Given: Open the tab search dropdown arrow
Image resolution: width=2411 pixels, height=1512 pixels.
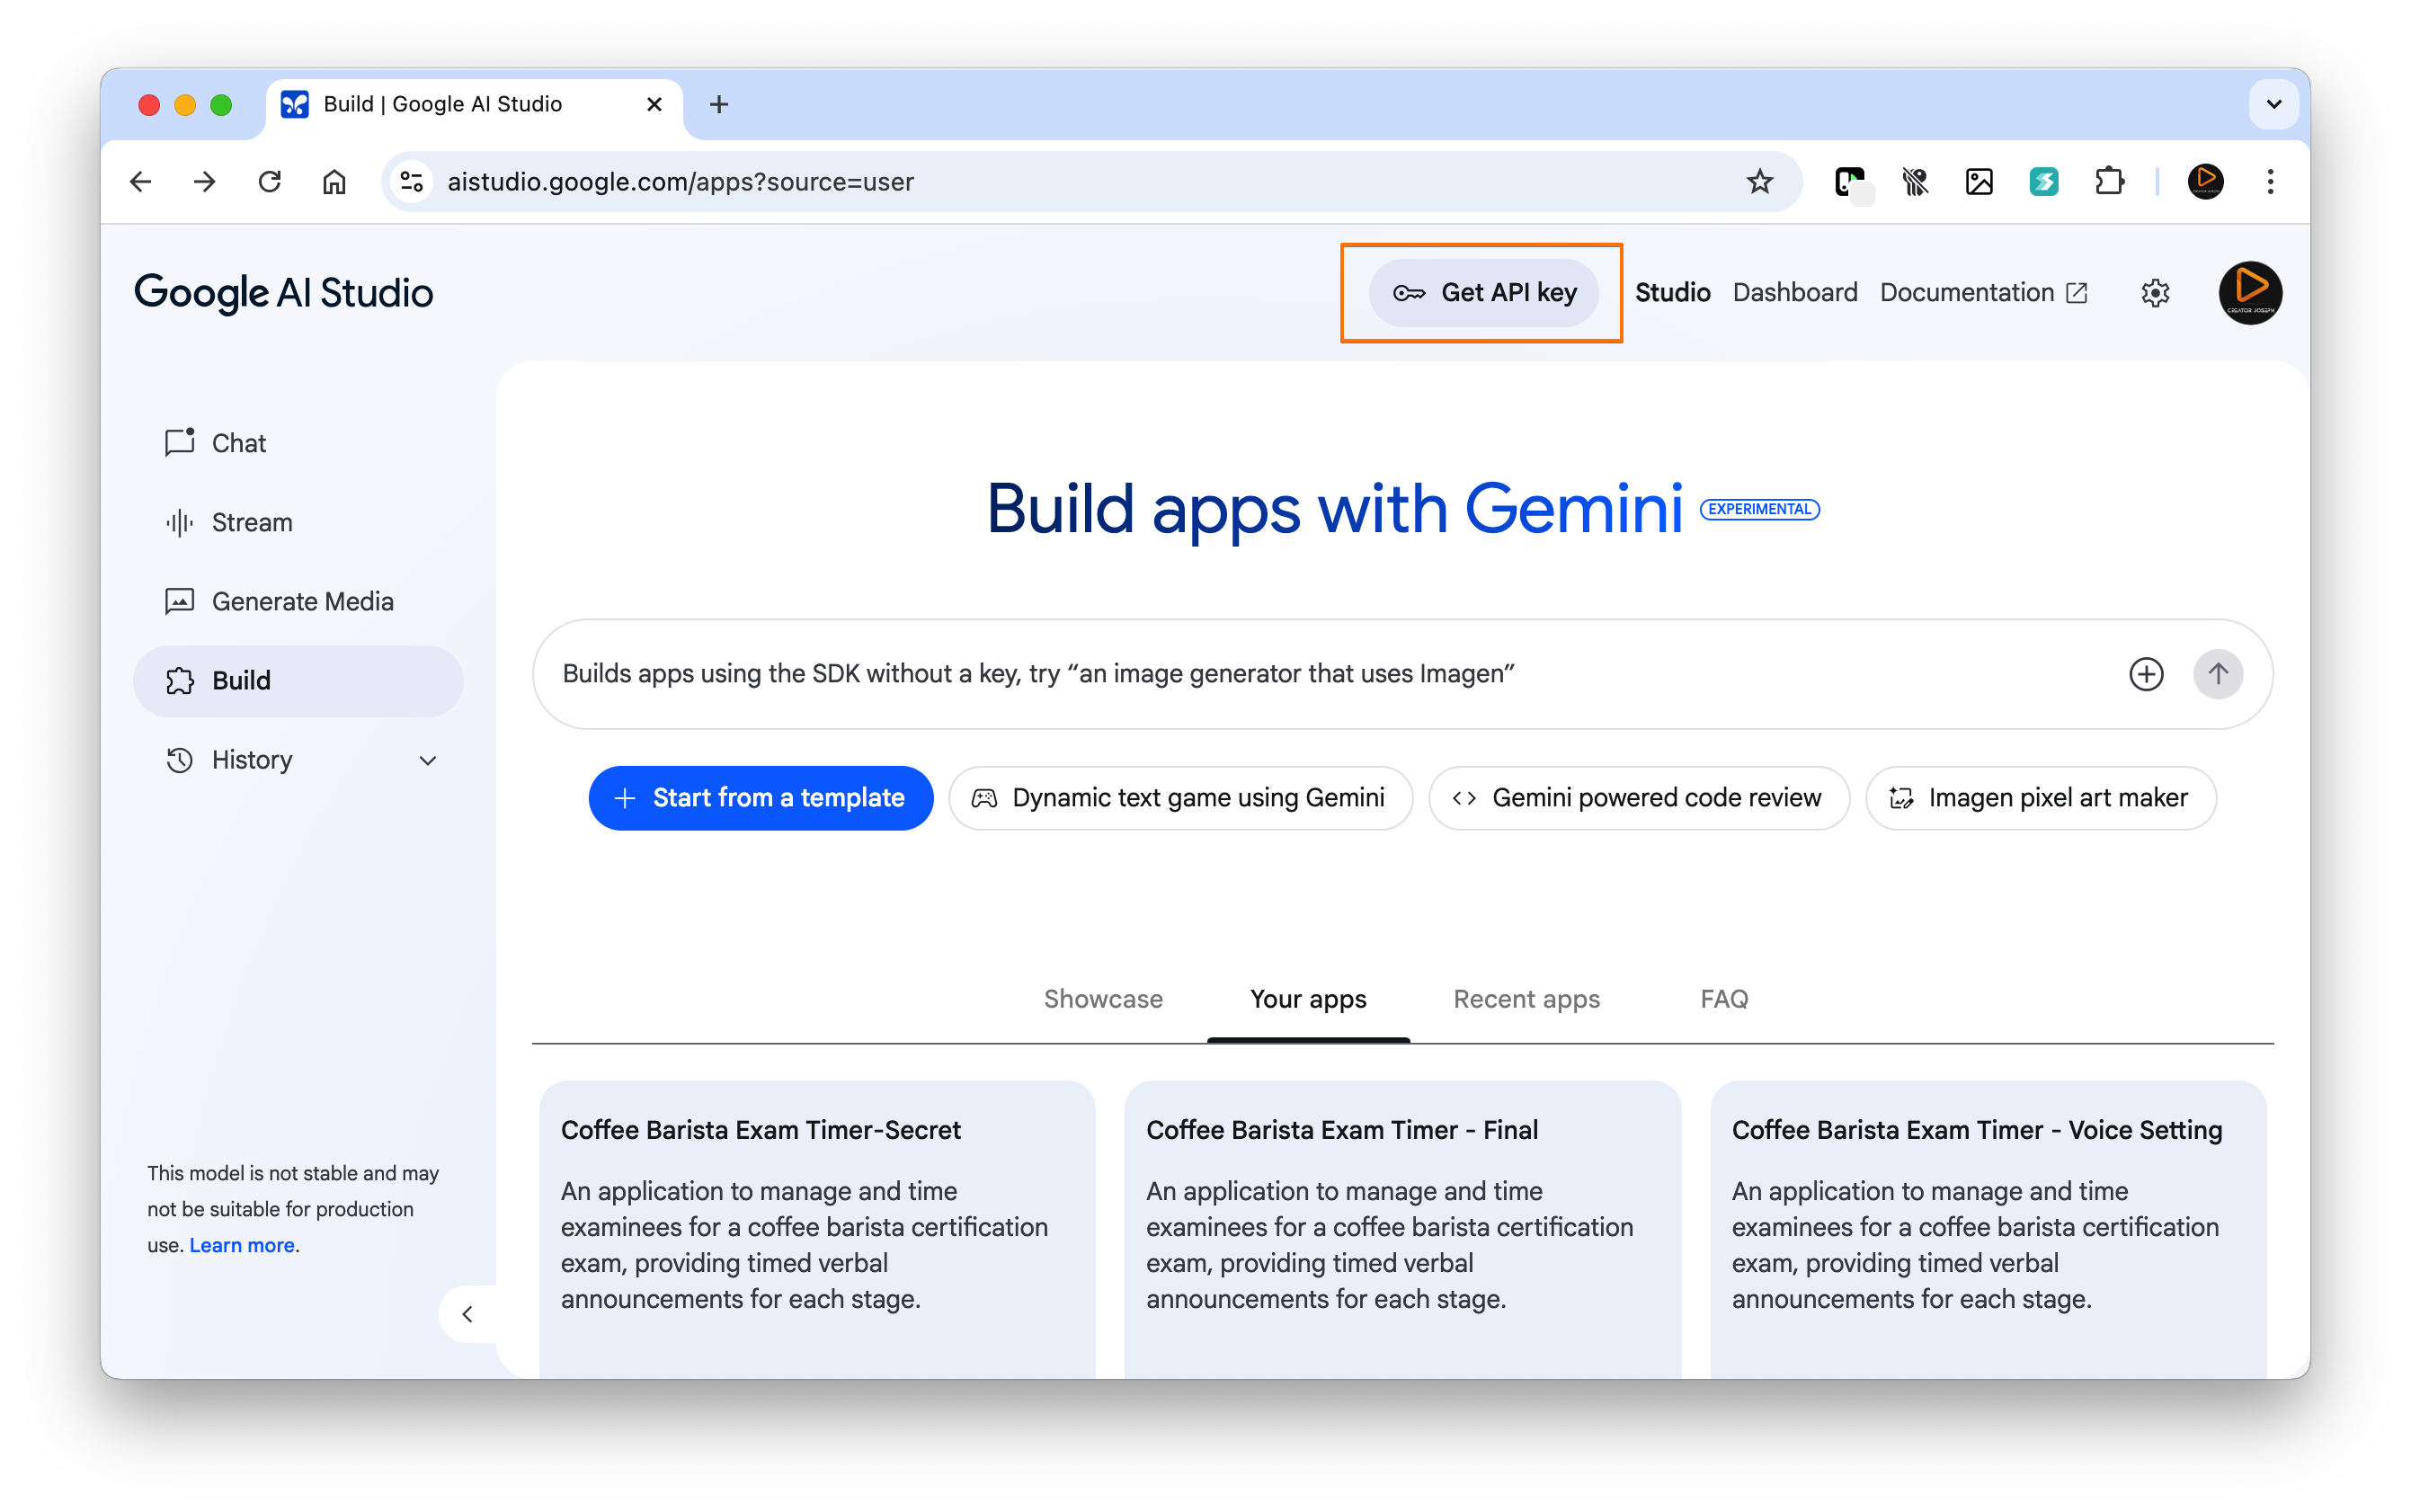Looking at the screenshot, I should point(2273,104).
